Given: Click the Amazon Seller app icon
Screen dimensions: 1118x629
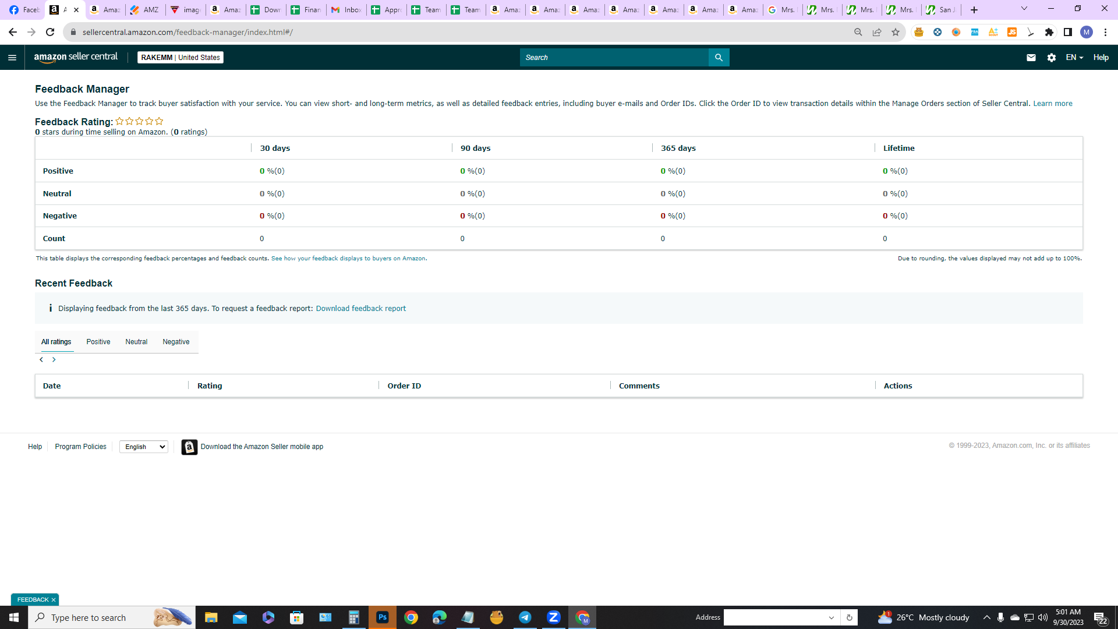Looking at the screenshot, I should 189,447.
